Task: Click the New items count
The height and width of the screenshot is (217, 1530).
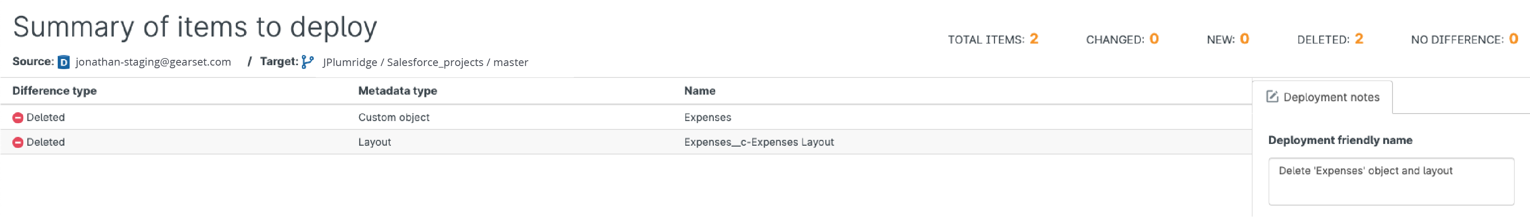Action: (x=1244, y=39)
